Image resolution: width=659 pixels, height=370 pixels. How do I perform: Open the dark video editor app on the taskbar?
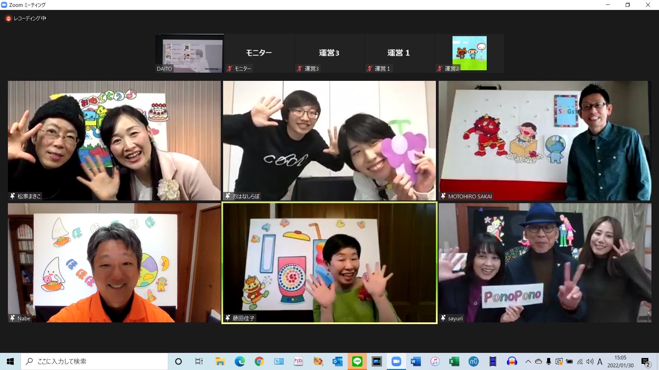click(x=377, y=361)
